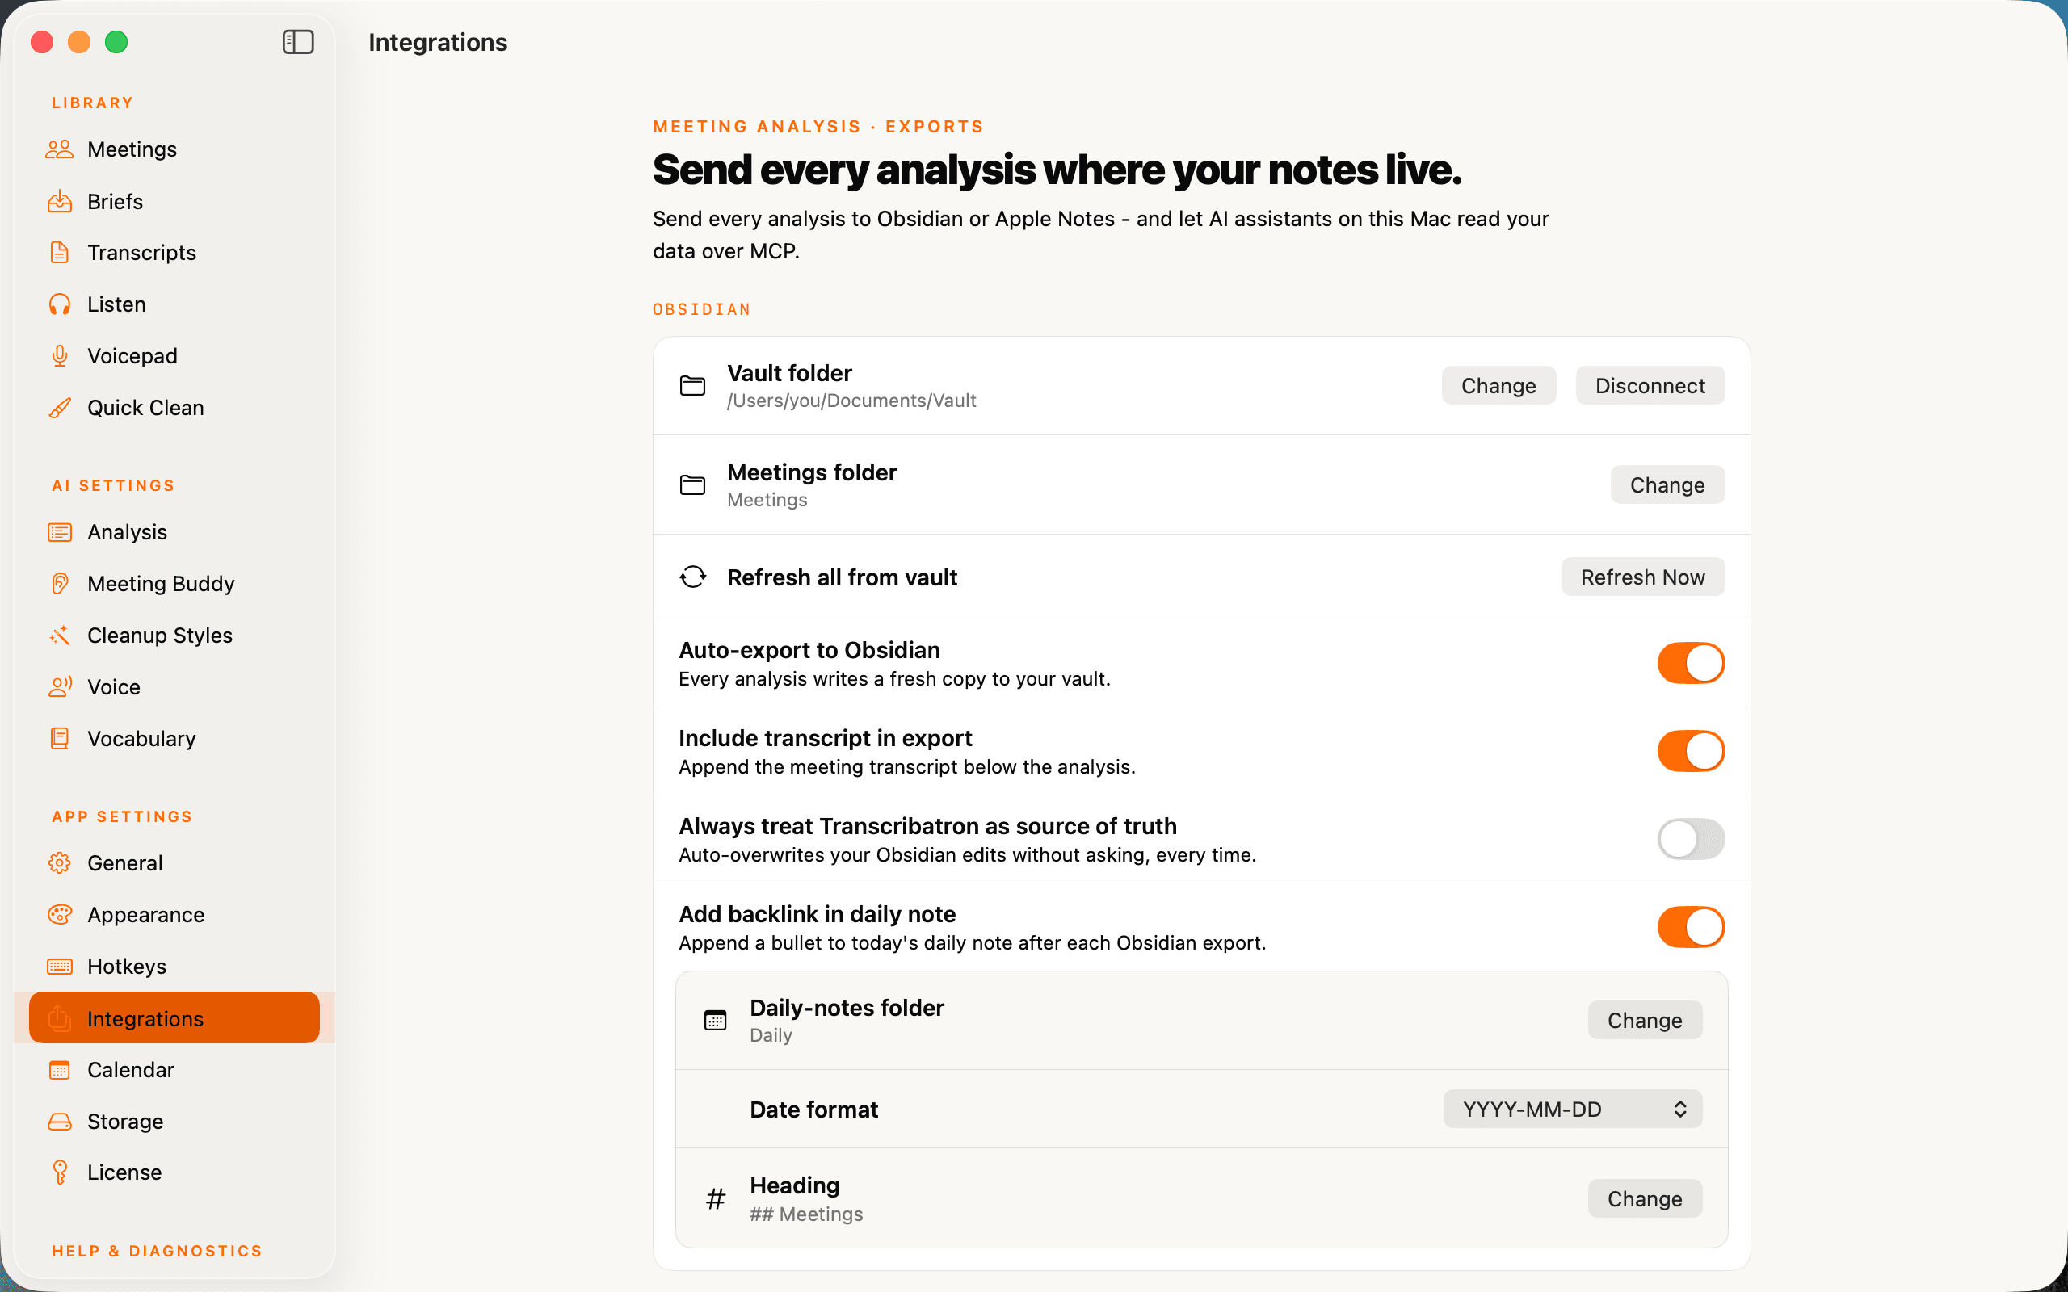Click the Cleanup Styles wand icon
Image resolution: width=2068 pixels, height=1292 pixels.
click(59, 635)
